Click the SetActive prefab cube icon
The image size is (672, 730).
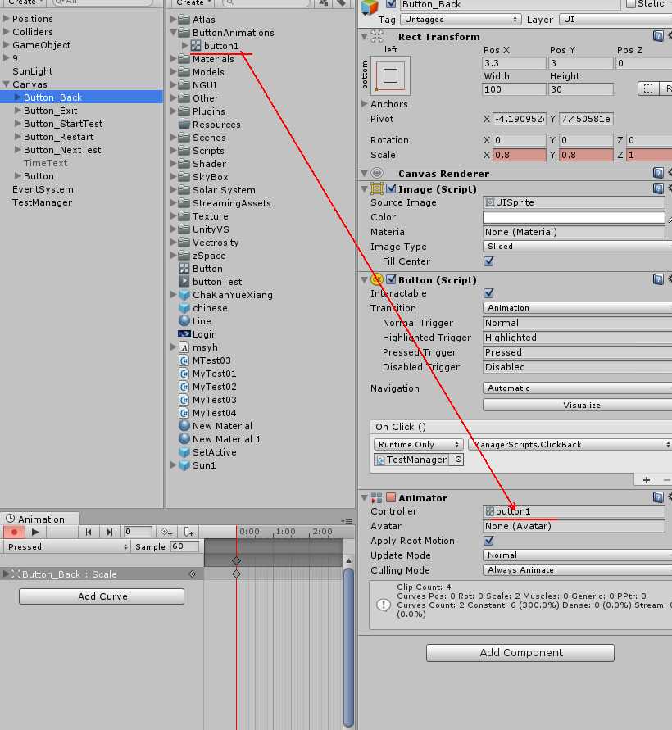184,452
